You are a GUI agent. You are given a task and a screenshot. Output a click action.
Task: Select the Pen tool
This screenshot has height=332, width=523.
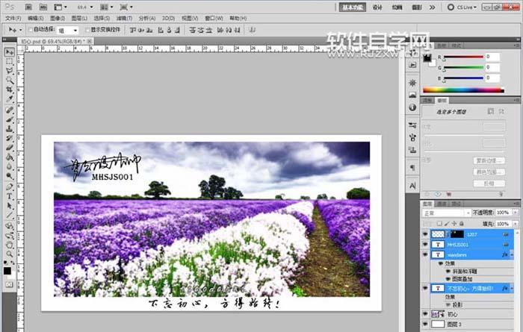(x=9, y=187)
